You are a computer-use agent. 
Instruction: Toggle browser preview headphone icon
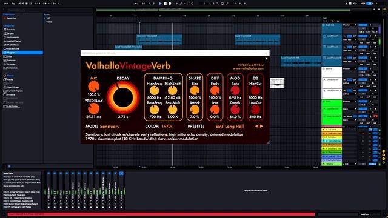click(9, 167)
